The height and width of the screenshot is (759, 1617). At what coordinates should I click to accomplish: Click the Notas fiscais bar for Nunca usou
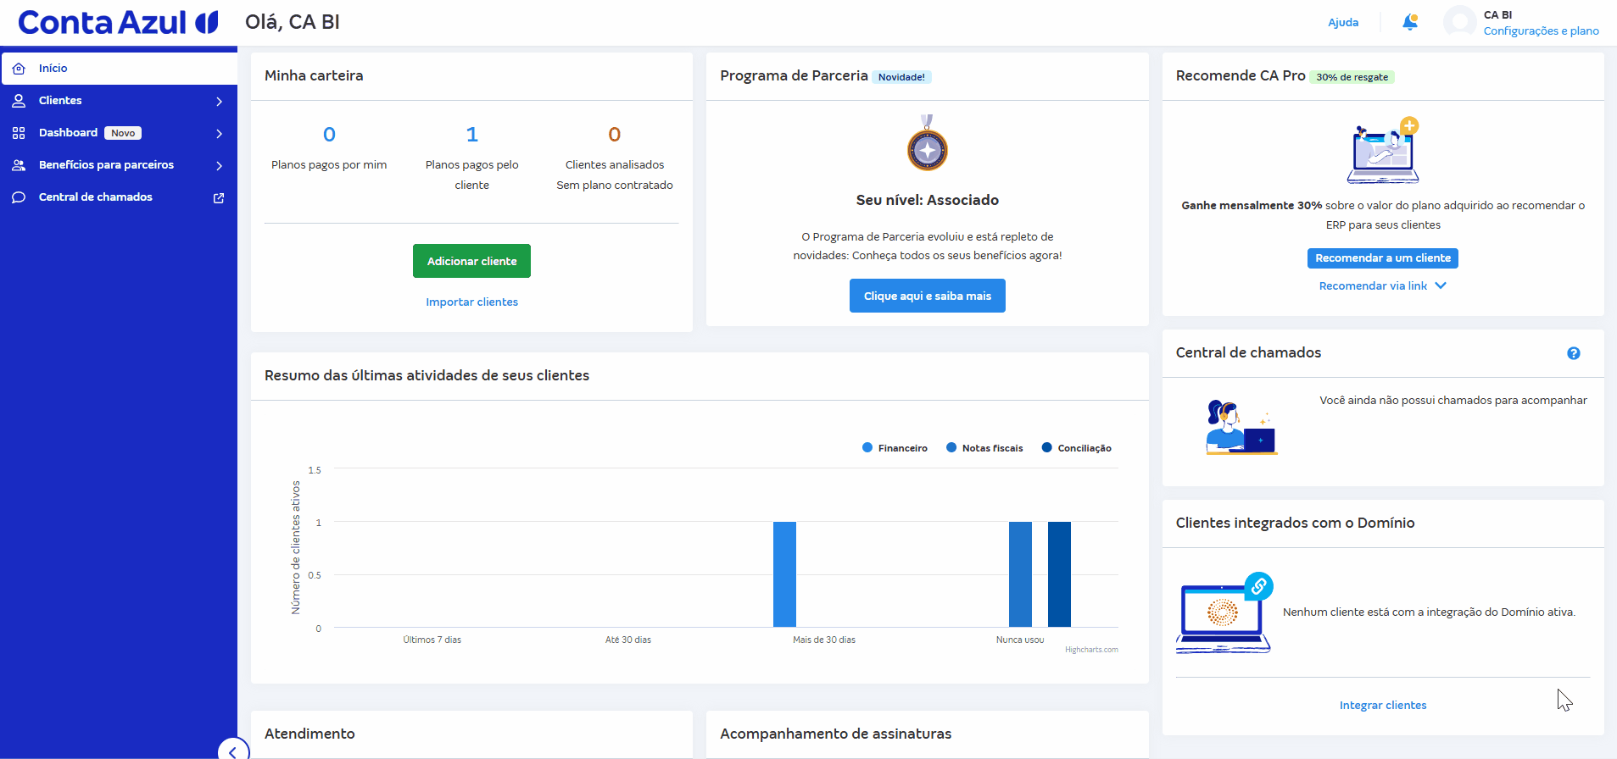(1020, 574)
